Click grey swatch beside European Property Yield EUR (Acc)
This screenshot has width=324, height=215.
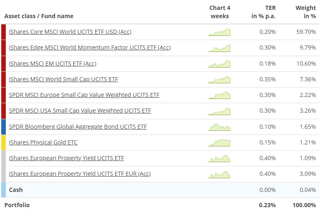pyautogui.click(x=3, y=174)
